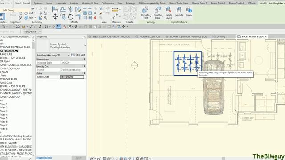The height and width of the screenshot is (160, 285).
Task: Click the Print icon in quick access toolbar
Action: (18, 27)
